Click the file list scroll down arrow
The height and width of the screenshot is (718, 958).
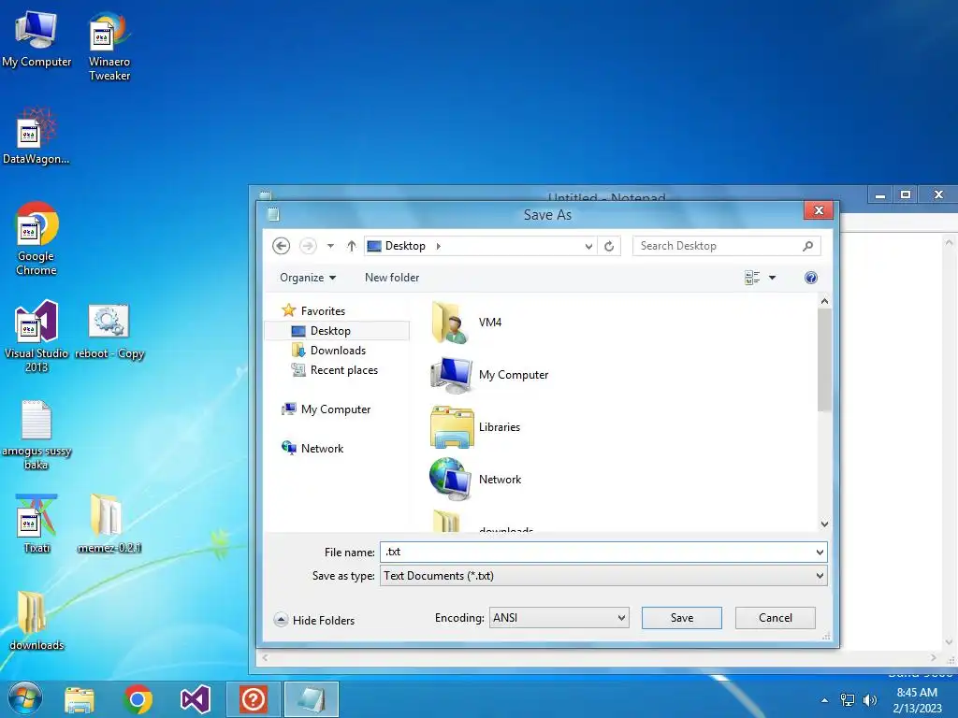(x=824, y=524)
